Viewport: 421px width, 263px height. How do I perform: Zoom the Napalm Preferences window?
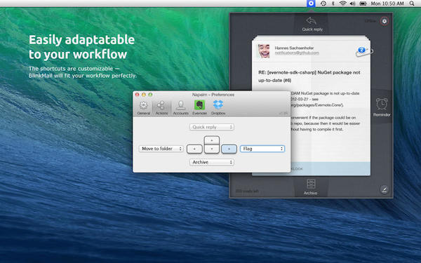[x=150, y=95]
